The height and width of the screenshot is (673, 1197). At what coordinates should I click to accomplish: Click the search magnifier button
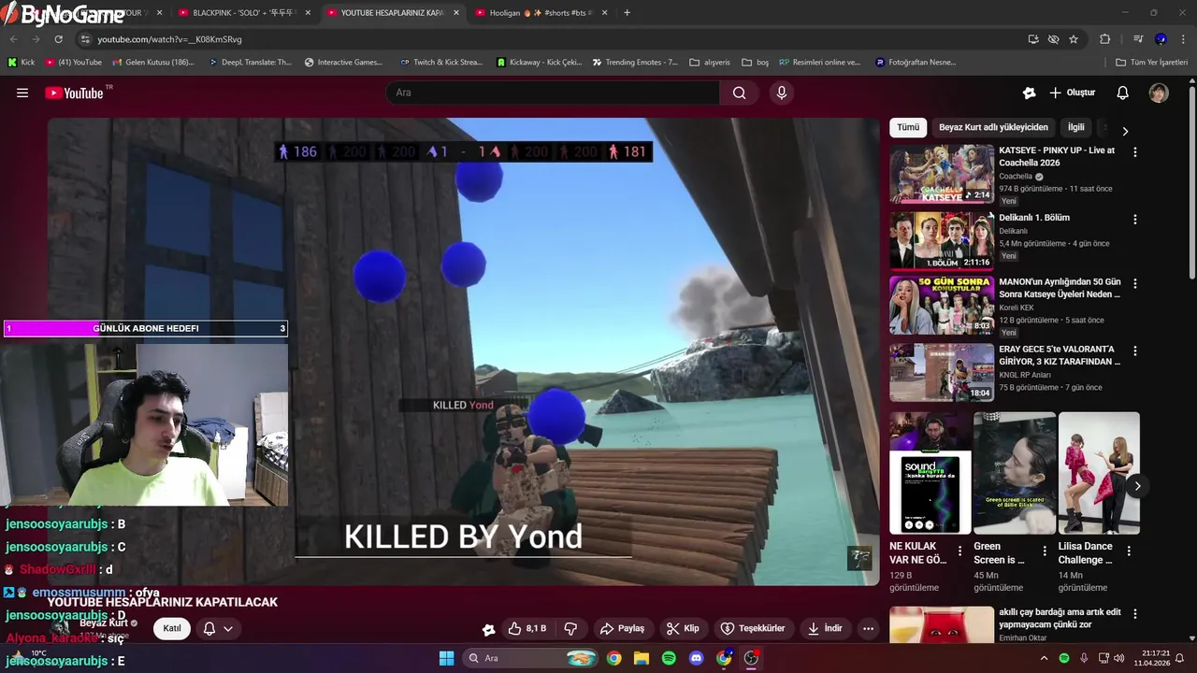740,93
